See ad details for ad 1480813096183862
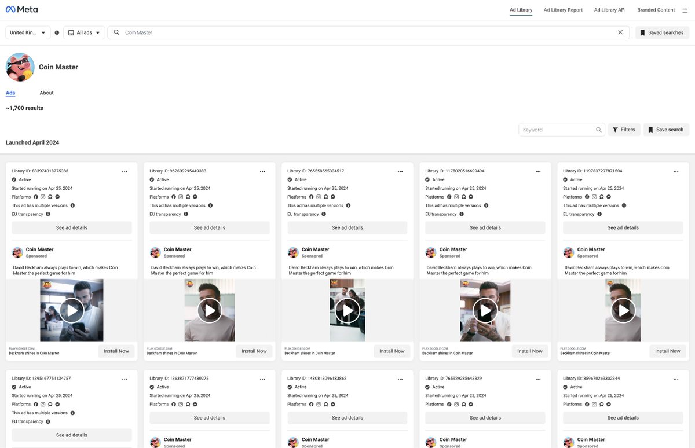Screen dimensions: 695x448 coord(348,418)
